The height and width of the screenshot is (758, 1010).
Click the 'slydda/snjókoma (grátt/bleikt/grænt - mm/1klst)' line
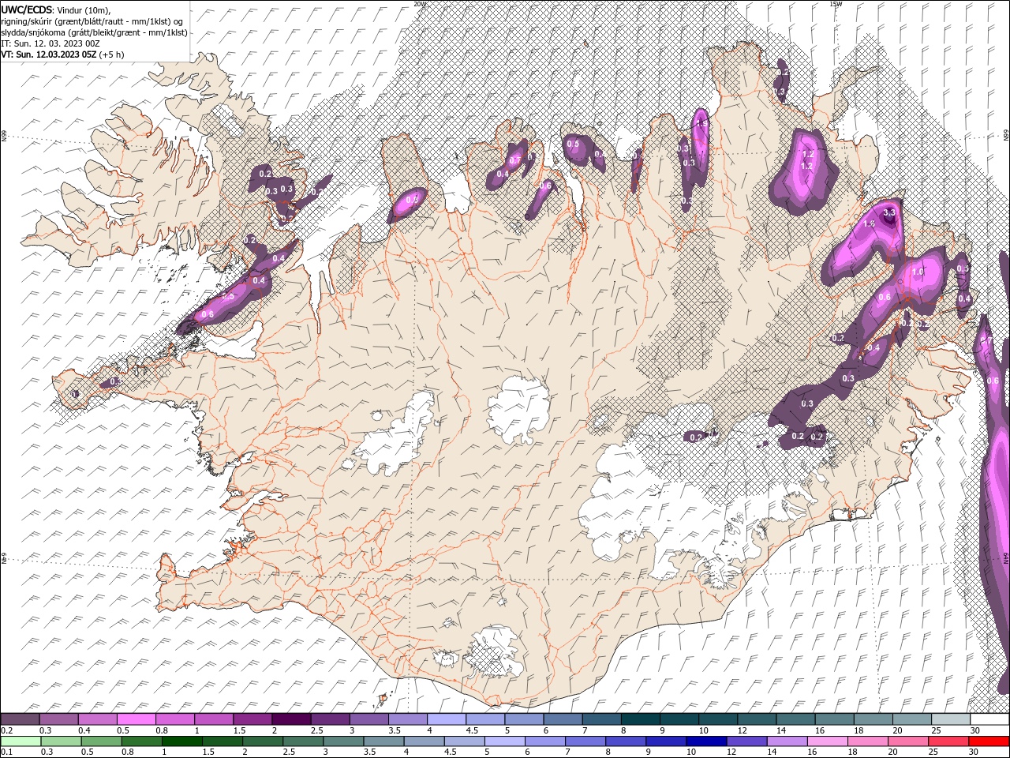click(x=94, y=32)
